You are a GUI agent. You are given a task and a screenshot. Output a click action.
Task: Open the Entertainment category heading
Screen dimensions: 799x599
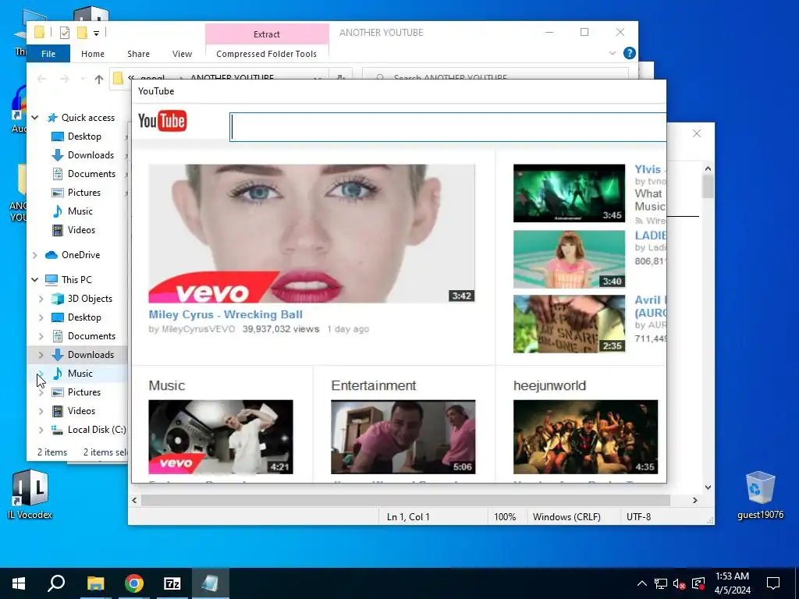[374, 385]
